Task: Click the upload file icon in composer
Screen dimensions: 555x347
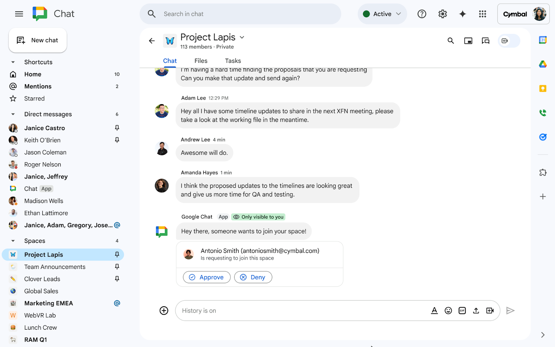Action: [476, 311]
